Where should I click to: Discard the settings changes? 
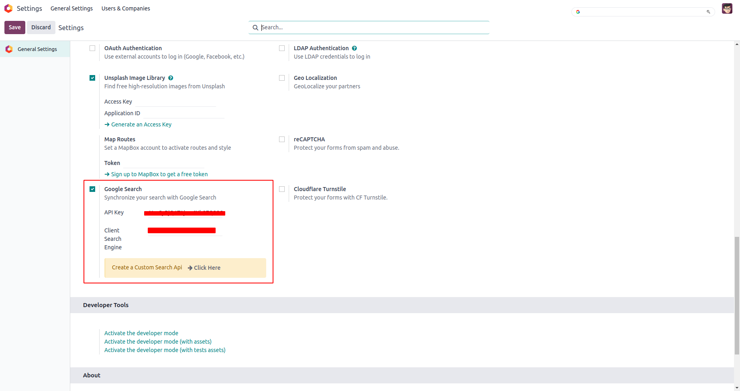[x=41, y=27]
